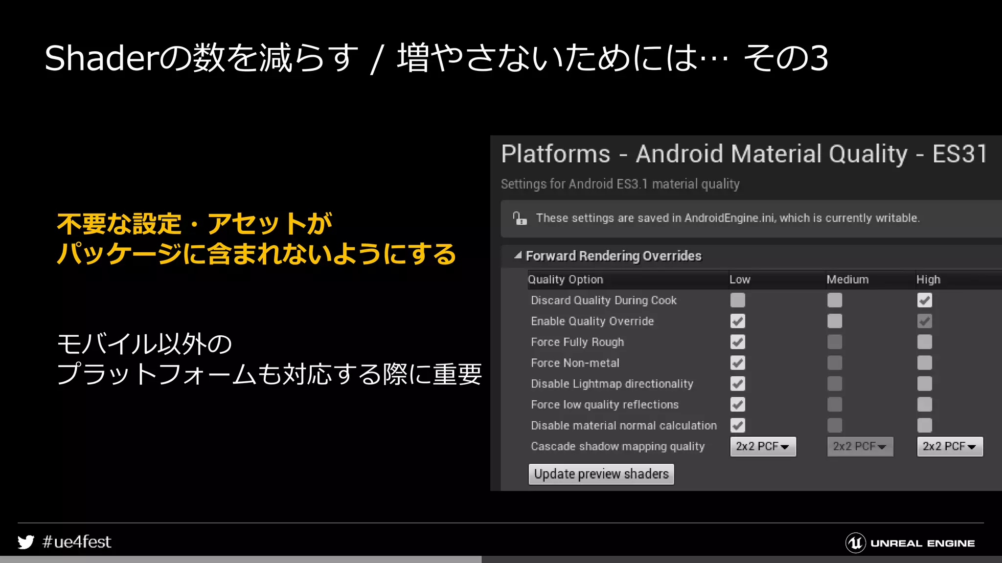Viewport: 1002px width, 563px height.
Task: Click the Twitter bird icon
Action: coord(26,542)
